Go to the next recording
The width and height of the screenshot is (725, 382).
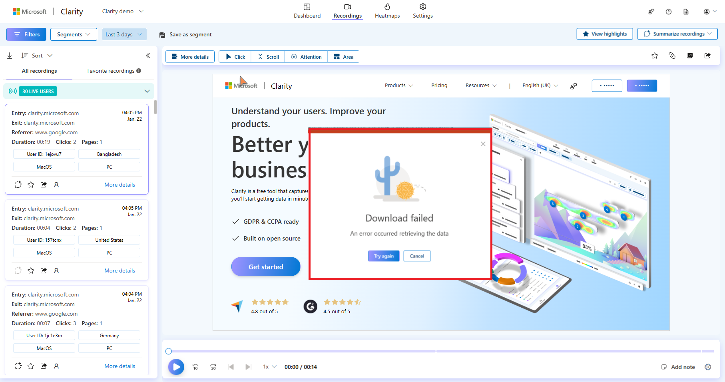pyautogui.click(x=248, y=367)
